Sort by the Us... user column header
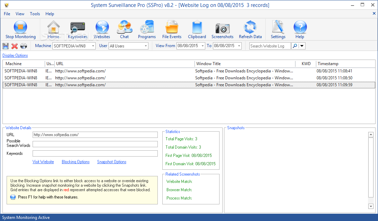The height and width of the screenshot is (221, 378). tap(50, 64)
